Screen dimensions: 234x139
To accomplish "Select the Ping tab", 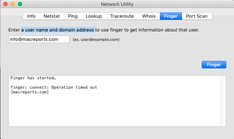I will click(x=73, y=16).
